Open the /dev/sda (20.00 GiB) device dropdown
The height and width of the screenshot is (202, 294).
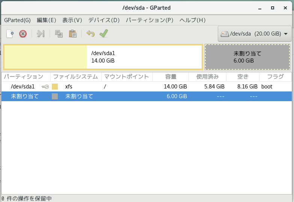(x=255, y=34)
